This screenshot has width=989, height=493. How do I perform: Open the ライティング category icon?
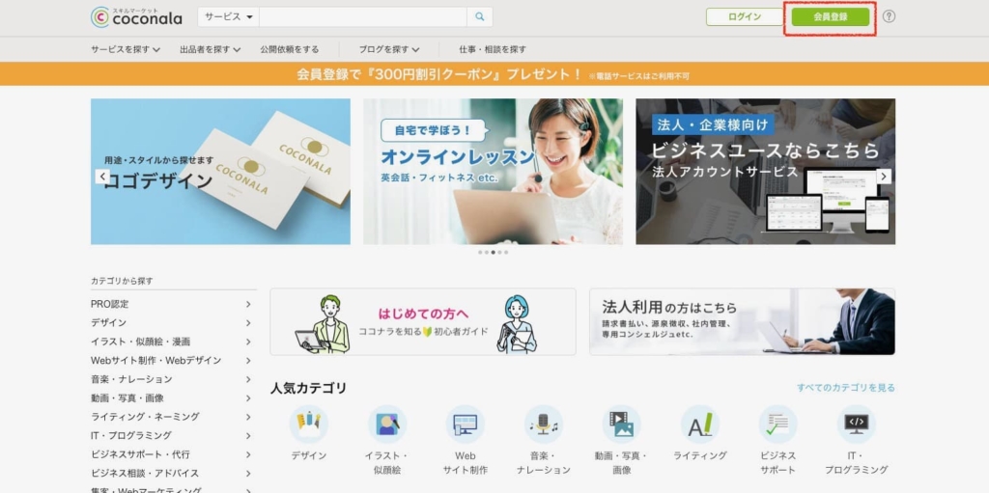coord(700,424)
